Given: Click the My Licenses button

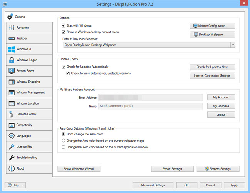Looking at the screenshot, I should [221, 106].
